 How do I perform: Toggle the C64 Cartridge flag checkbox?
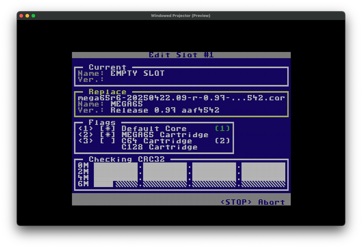point(108,141)
